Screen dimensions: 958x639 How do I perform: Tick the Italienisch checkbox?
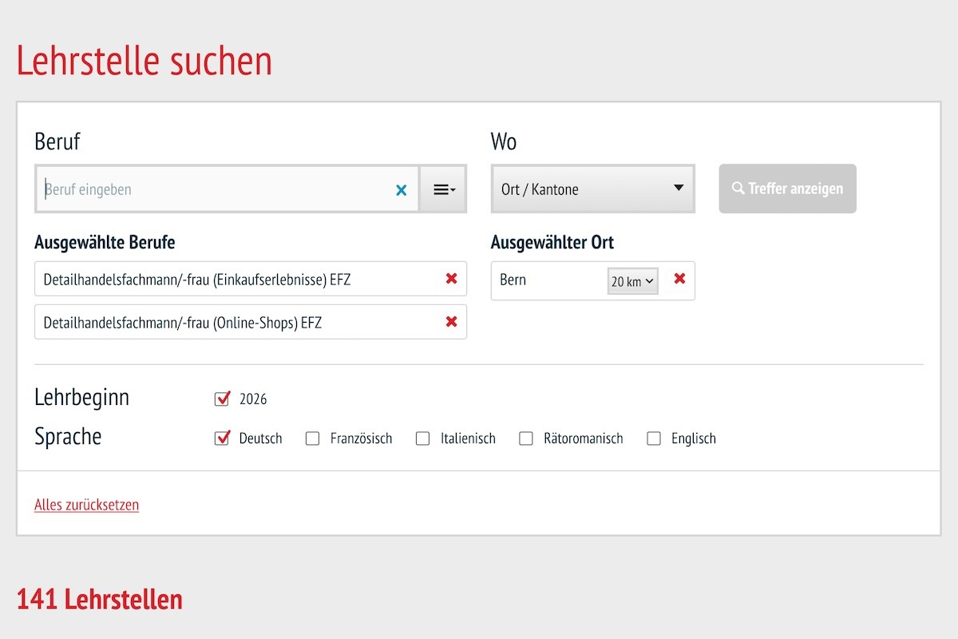click(423, 439)
